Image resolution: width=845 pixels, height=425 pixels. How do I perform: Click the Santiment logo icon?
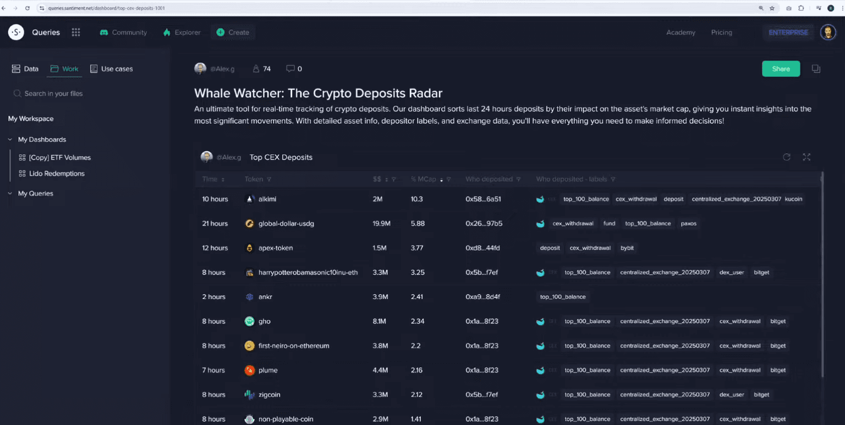[16, 32]
